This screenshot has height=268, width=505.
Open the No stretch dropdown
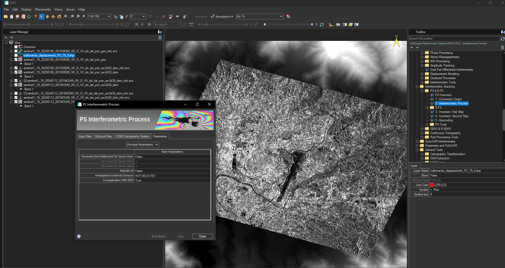[167, 25]
